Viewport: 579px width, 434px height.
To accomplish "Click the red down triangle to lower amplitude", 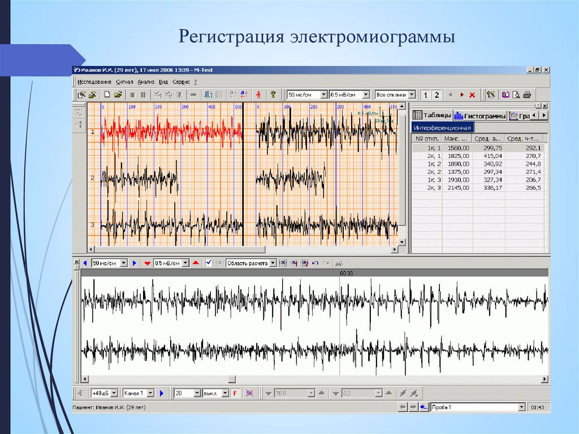I will [148, 263].
